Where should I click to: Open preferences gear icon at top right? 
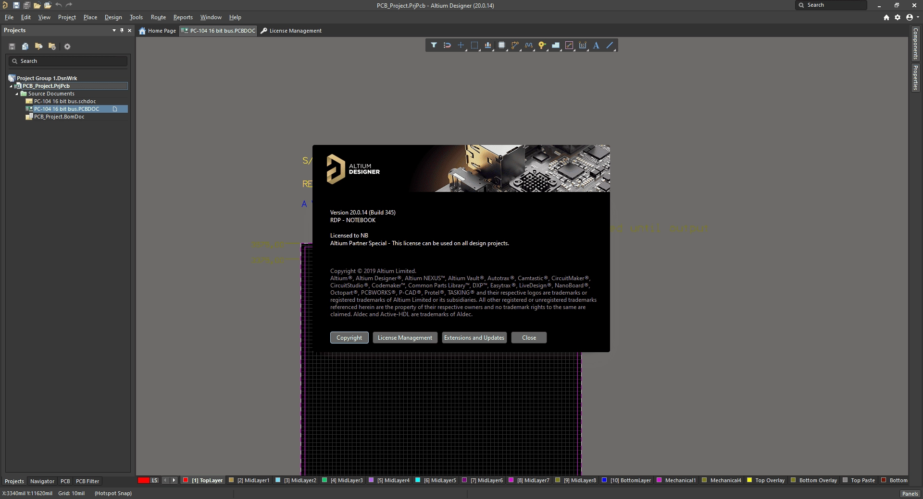898,17
